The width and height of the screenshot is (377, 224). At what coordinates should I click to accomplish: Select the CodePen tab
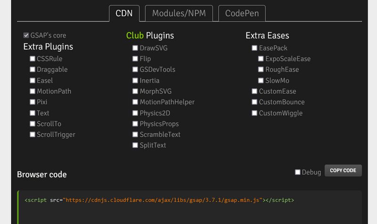point(242,14)
